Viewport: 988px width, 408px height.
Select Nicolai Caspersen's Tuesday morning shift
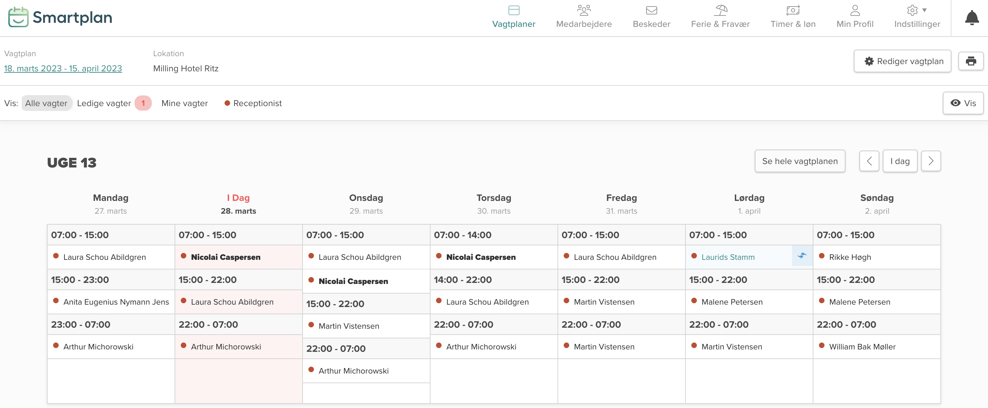click(x=238, y=257)
